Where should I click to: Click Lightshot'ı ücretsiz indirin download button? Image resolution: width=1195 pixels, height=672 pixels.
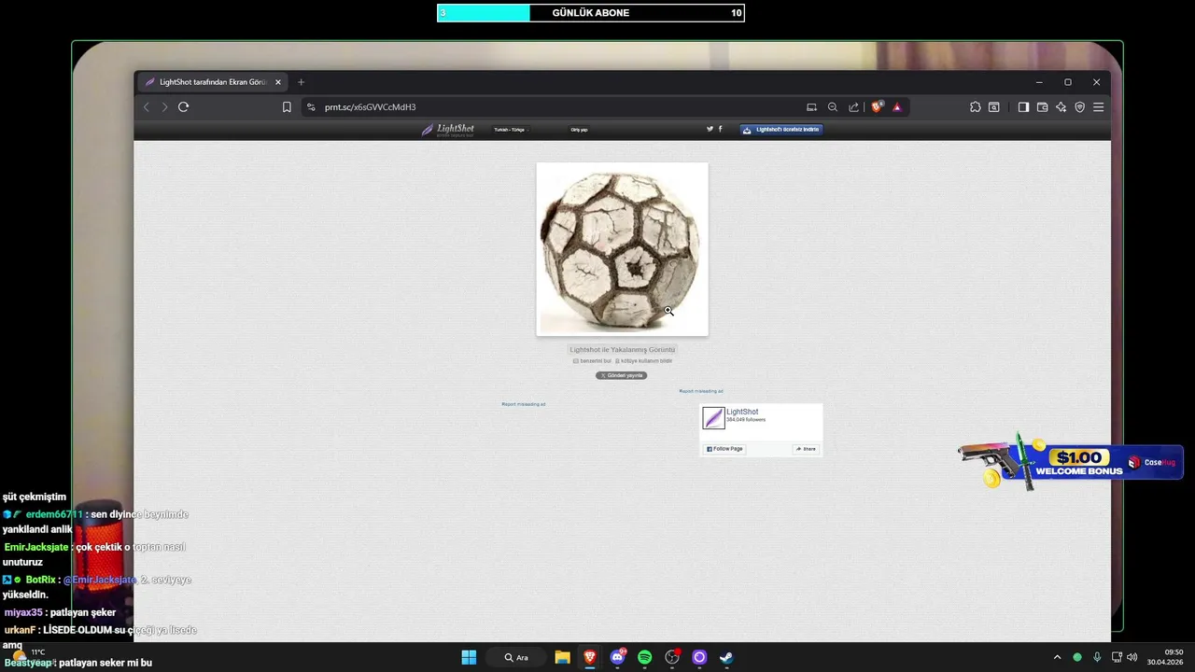781,130
